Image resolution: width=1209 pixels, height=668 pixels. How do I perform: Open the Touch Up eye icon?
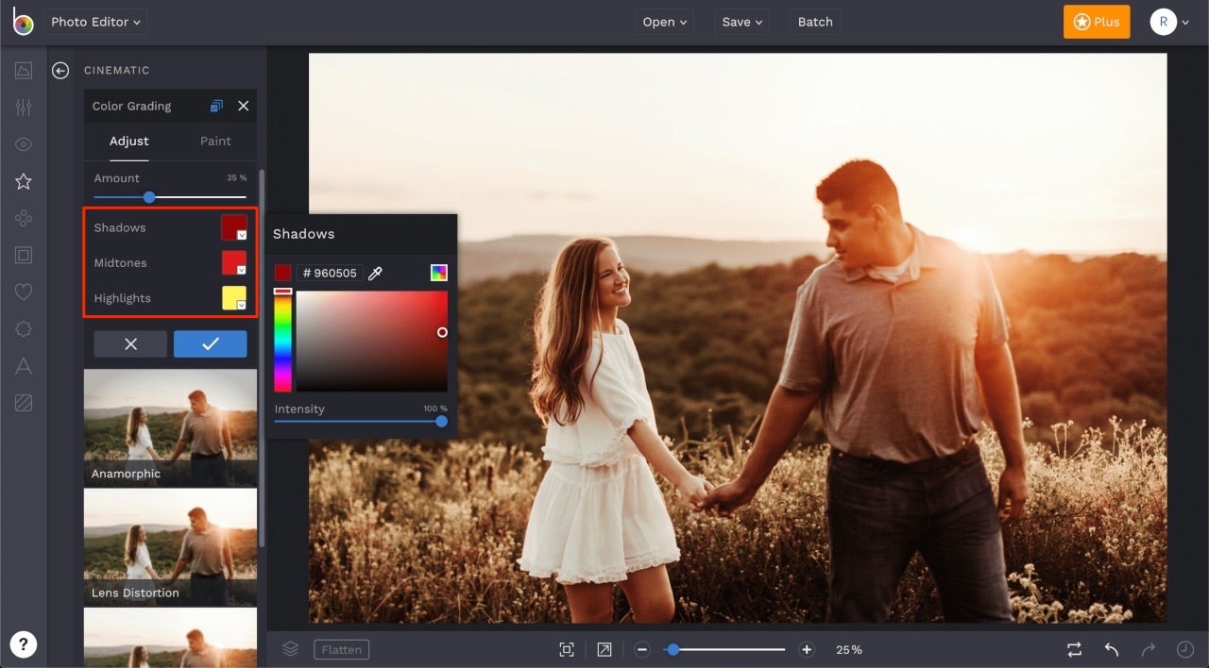pyautogui.click(x=23, y=144)
